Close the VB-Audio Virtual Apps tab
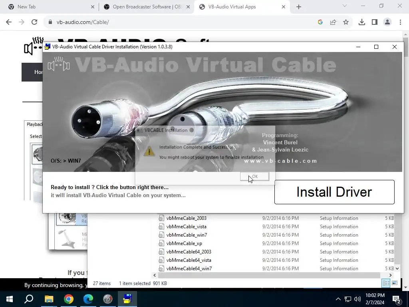Screen dimensions: 409x307 coord(284,7)
